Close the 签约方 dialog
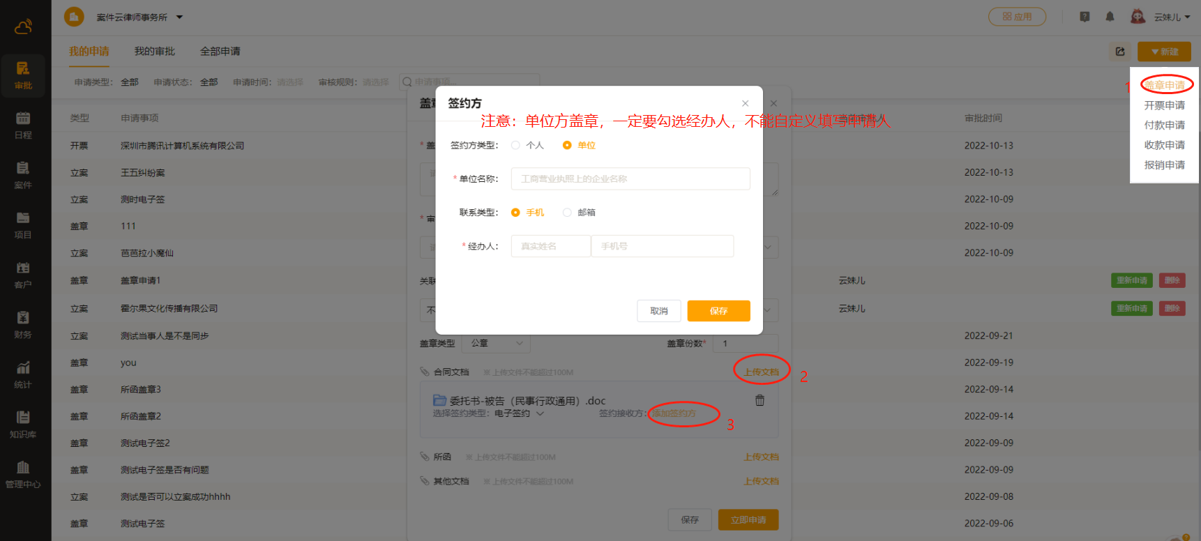The image size is (1201, 541). (x=745, y=103)
